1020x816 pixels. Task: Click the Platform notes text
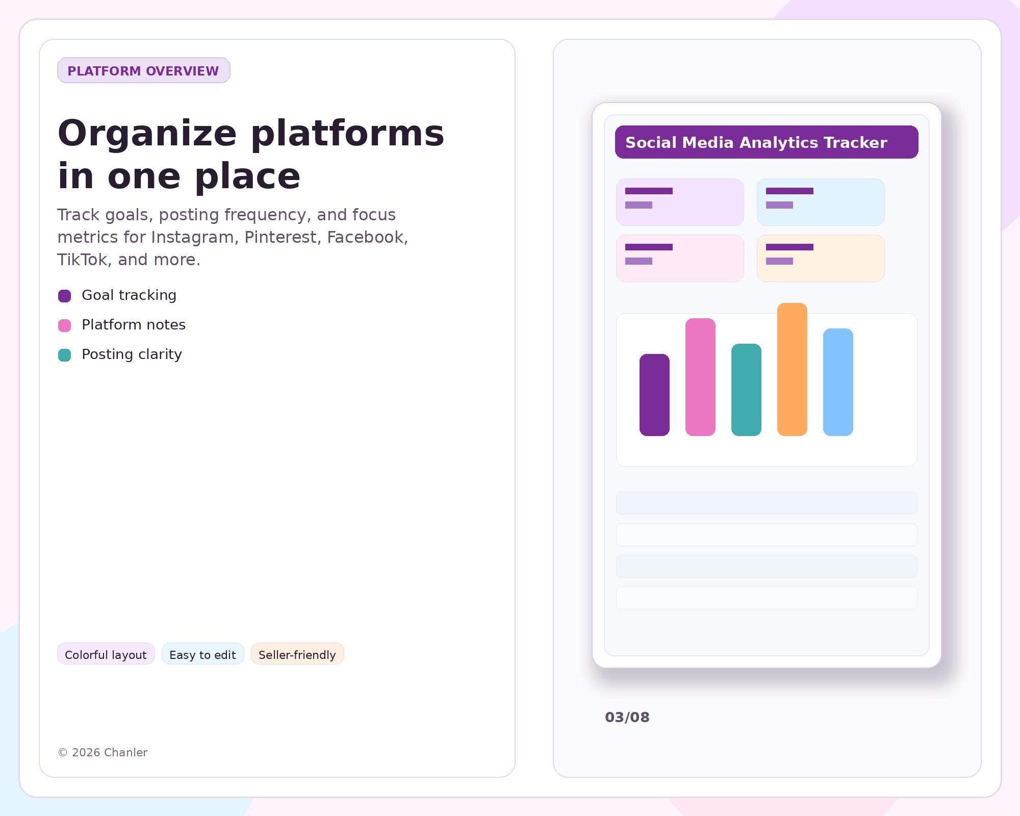[134, 325]
